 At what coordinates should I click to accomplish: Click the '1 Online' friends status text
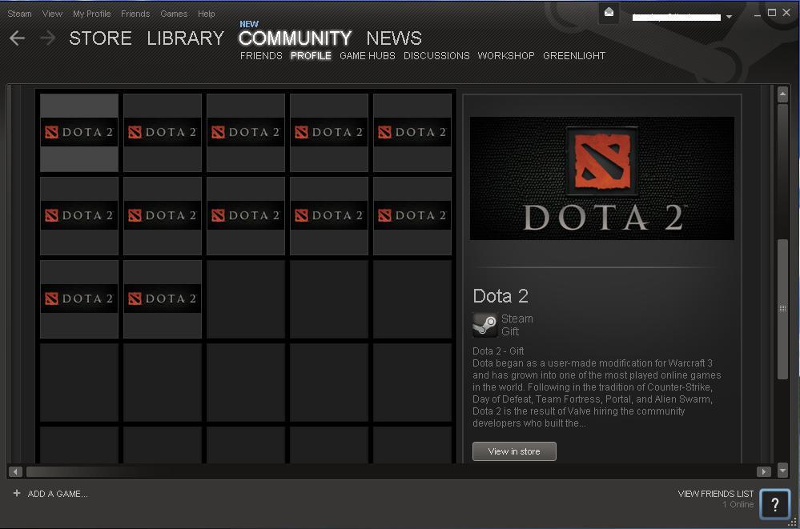point(738,504)
